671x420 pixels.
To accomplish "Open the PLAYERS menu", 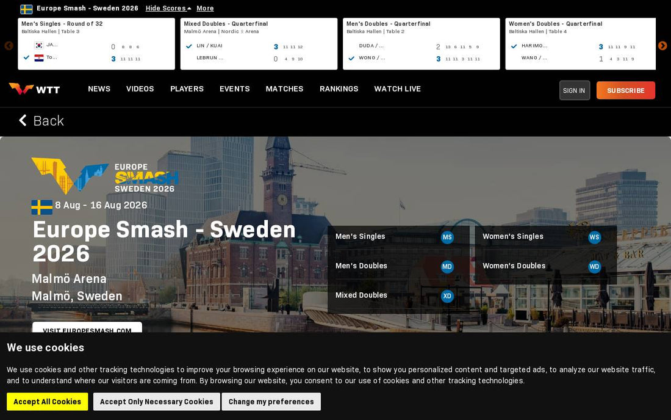I will pyautogui.click(x=187, y=89).
